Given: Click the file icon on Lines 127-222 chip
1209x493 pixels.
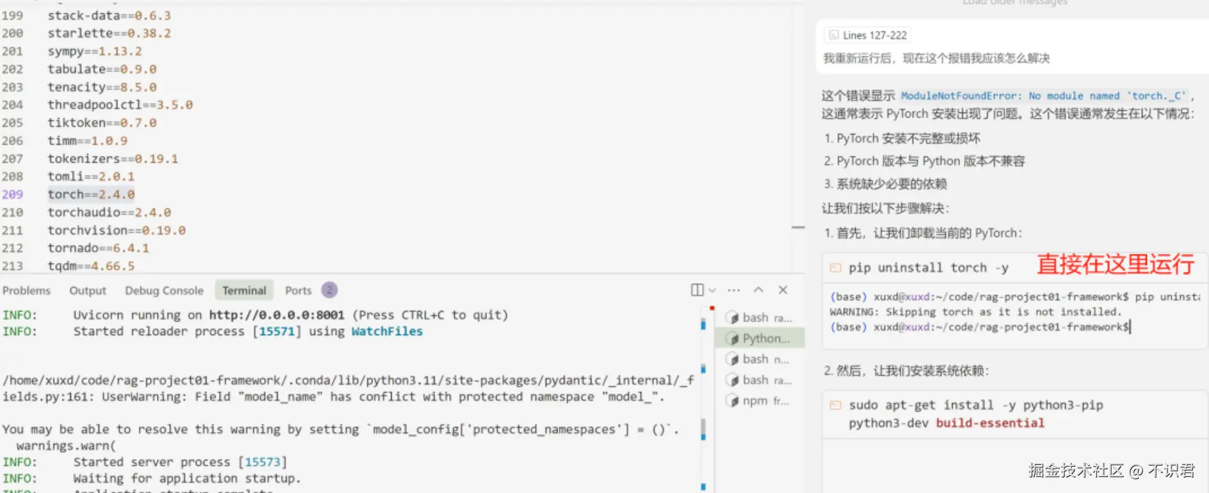Looking at the screenshot, I should pyautogui.click(x=833, y=35).
